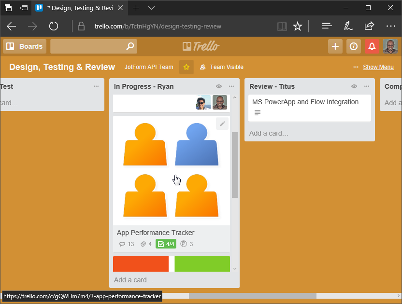402x304 pixels.
Task: Open the Boards menu
Action: tap(24, 46)
